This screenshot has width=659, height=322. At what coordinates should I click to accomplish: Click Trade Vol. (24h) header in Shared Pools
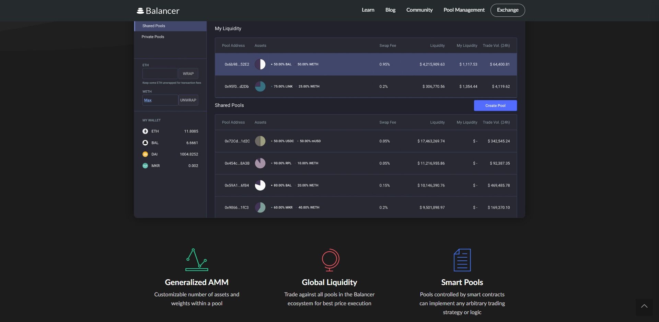(x=496, y=123)
